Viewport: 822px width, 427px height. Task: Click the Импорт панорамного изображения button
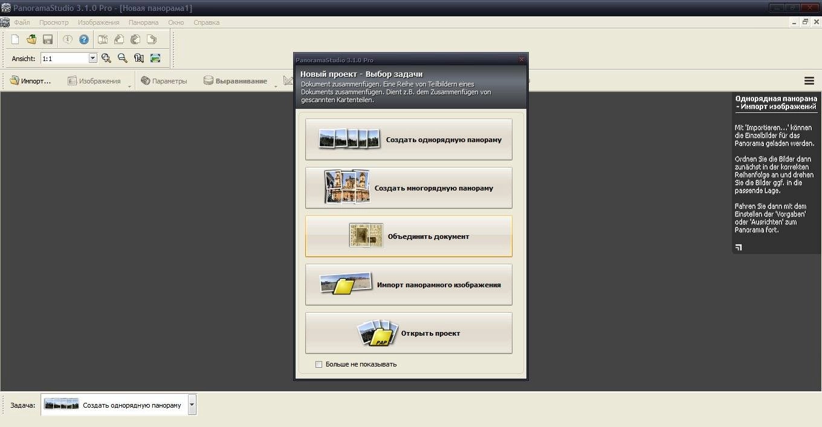pyautogui.click(x=409, y=284)
